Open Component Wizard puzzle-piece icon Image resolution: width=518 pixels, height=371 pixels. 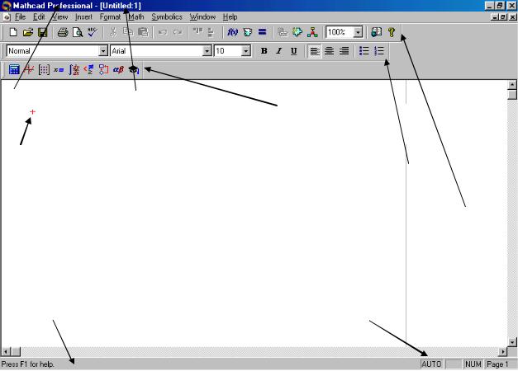(x=297, y=32)
